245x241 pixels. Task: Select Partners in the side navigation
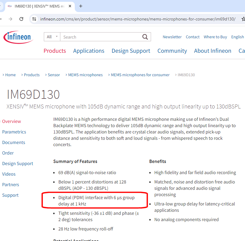click(11, 185)
